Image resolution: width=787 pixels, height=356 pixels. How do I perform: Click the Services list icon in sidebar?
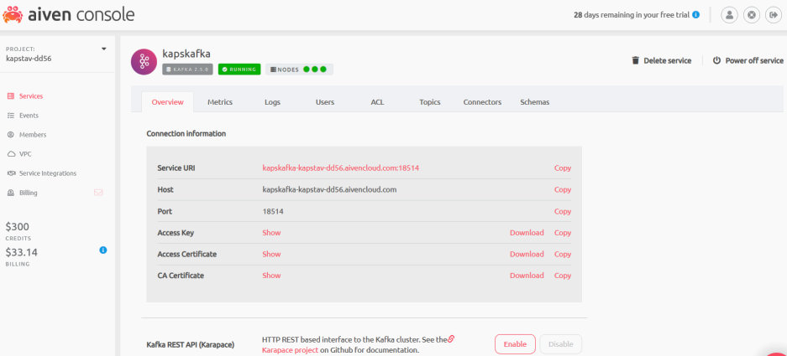pyautogui.click(x=11, y=96)
